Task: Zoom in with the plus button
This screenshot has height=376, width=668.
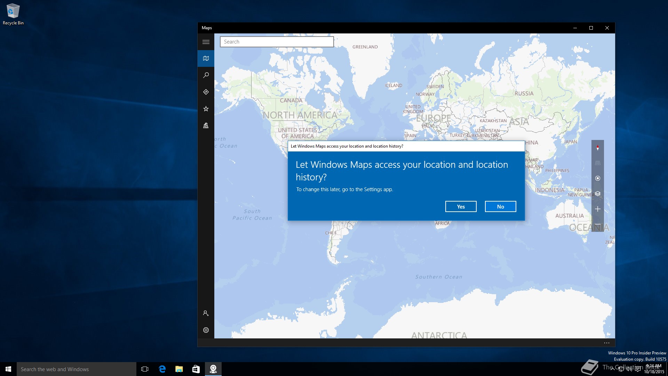Action: point(598,209)
